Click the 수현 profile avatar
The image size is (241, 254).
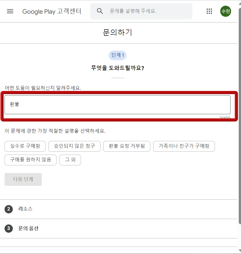[225, 11]
